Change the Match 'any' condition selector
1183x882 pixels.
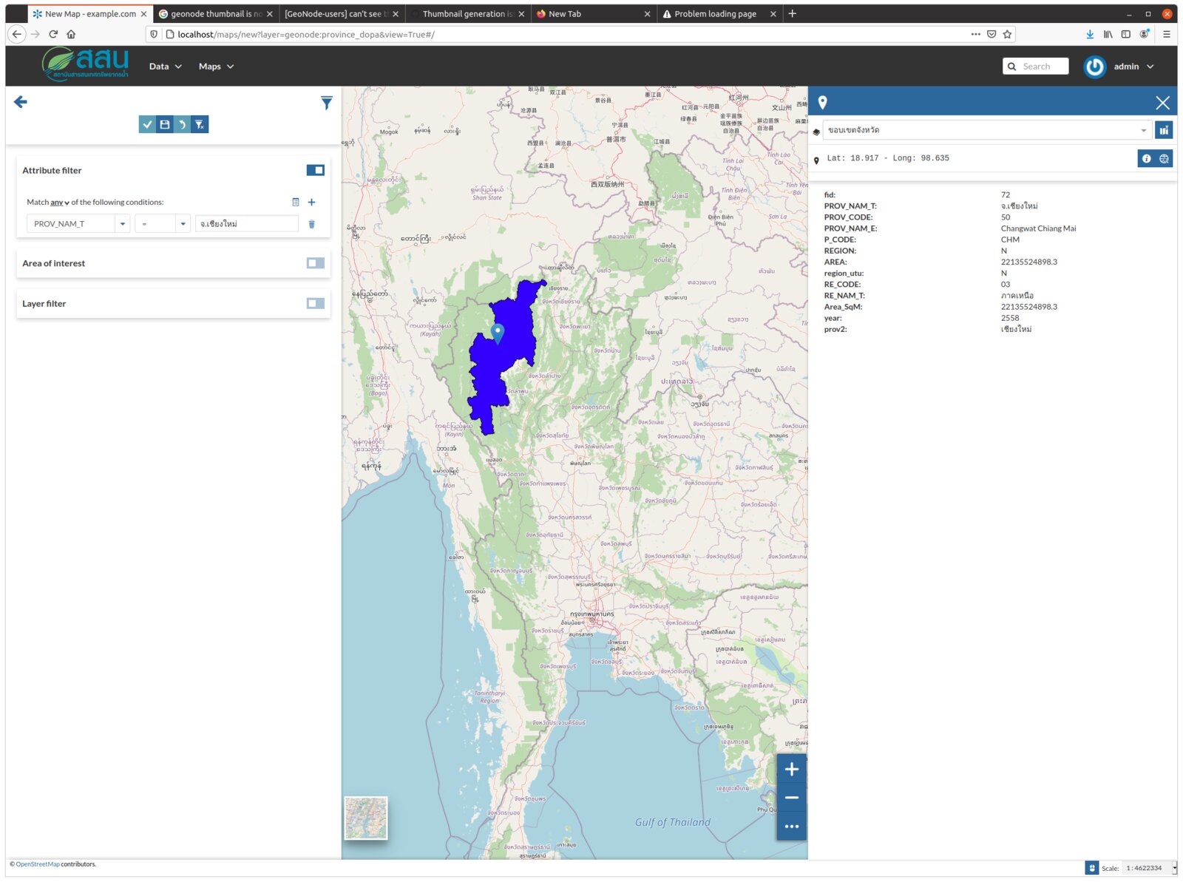(60, 203)
